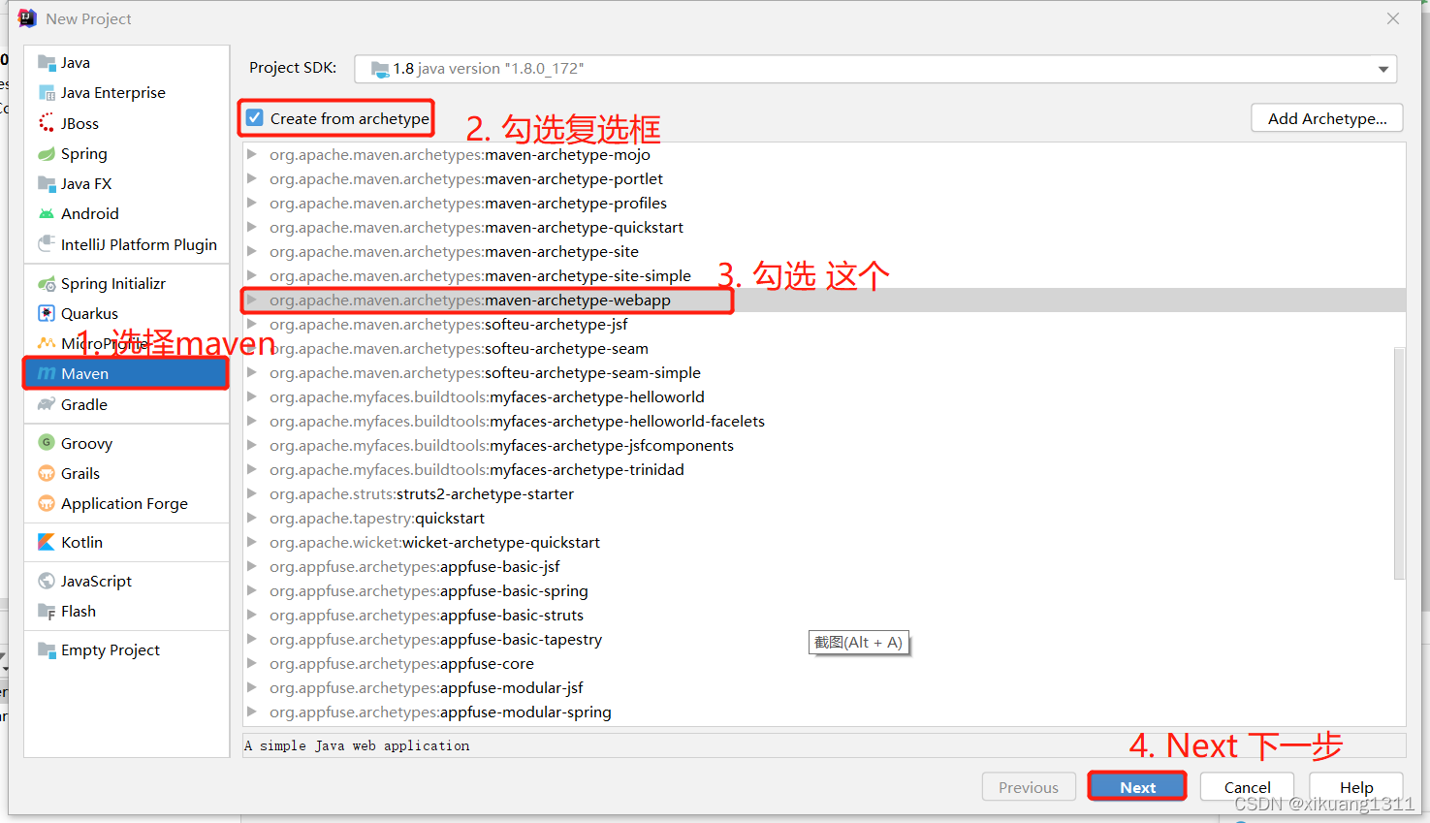Select Kotlin project type label
Screen dimensions: 1430x823
(81, 542)
